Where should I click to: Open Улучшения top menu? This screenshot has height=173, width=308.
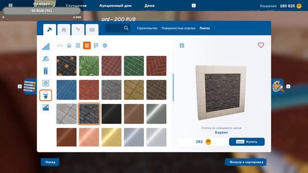click(x=76, y=6)
